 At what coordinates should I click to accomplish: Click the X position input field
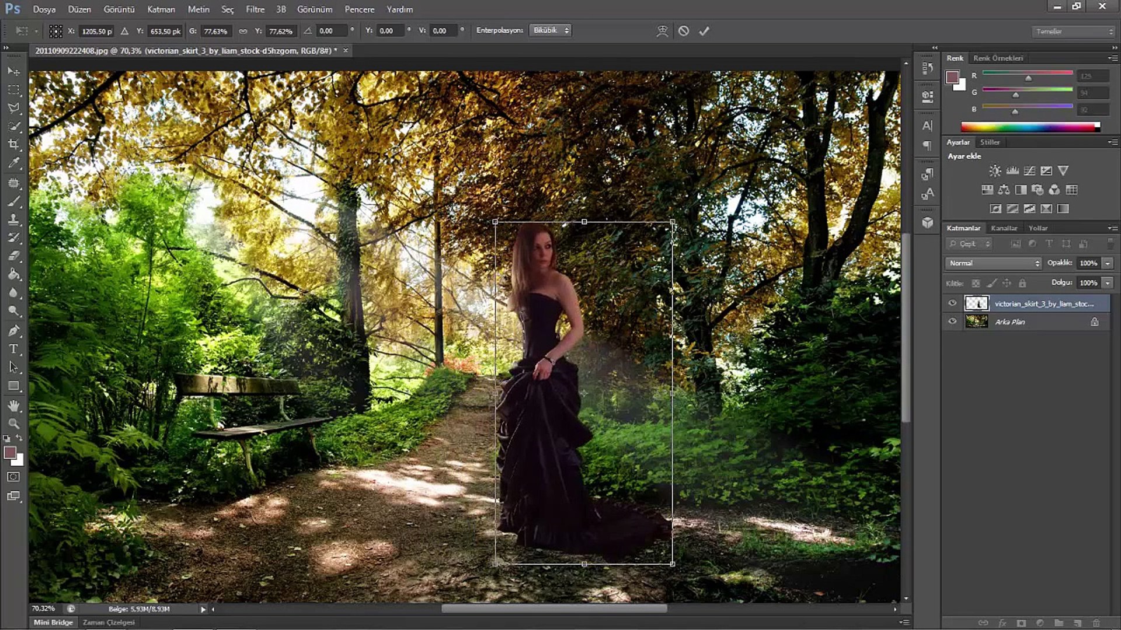point(97,31)
